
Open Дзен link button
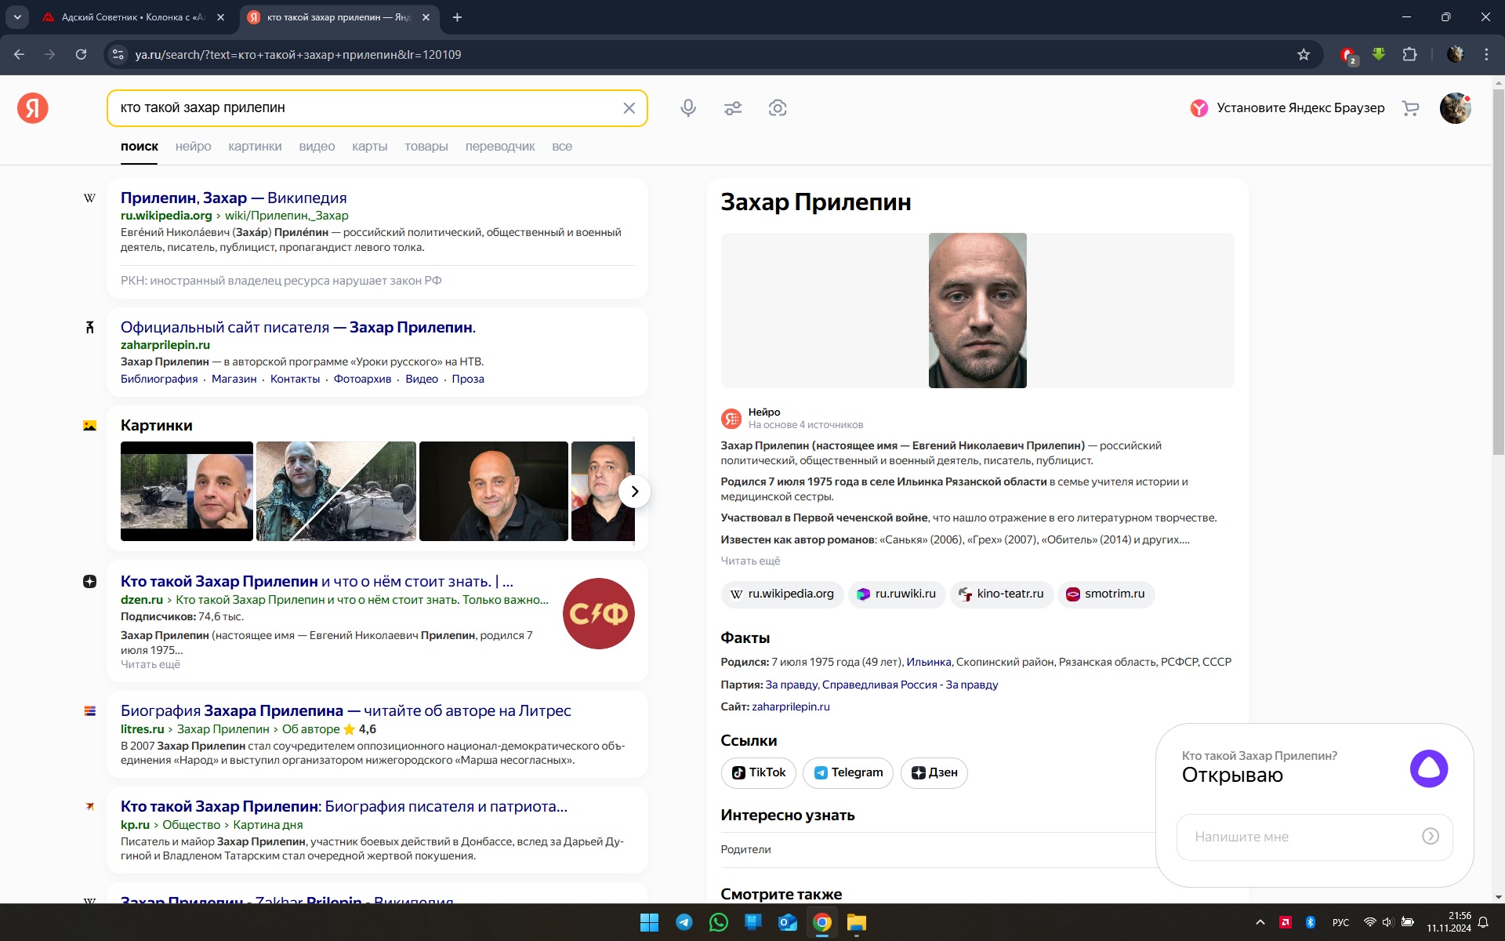[934, 772]
